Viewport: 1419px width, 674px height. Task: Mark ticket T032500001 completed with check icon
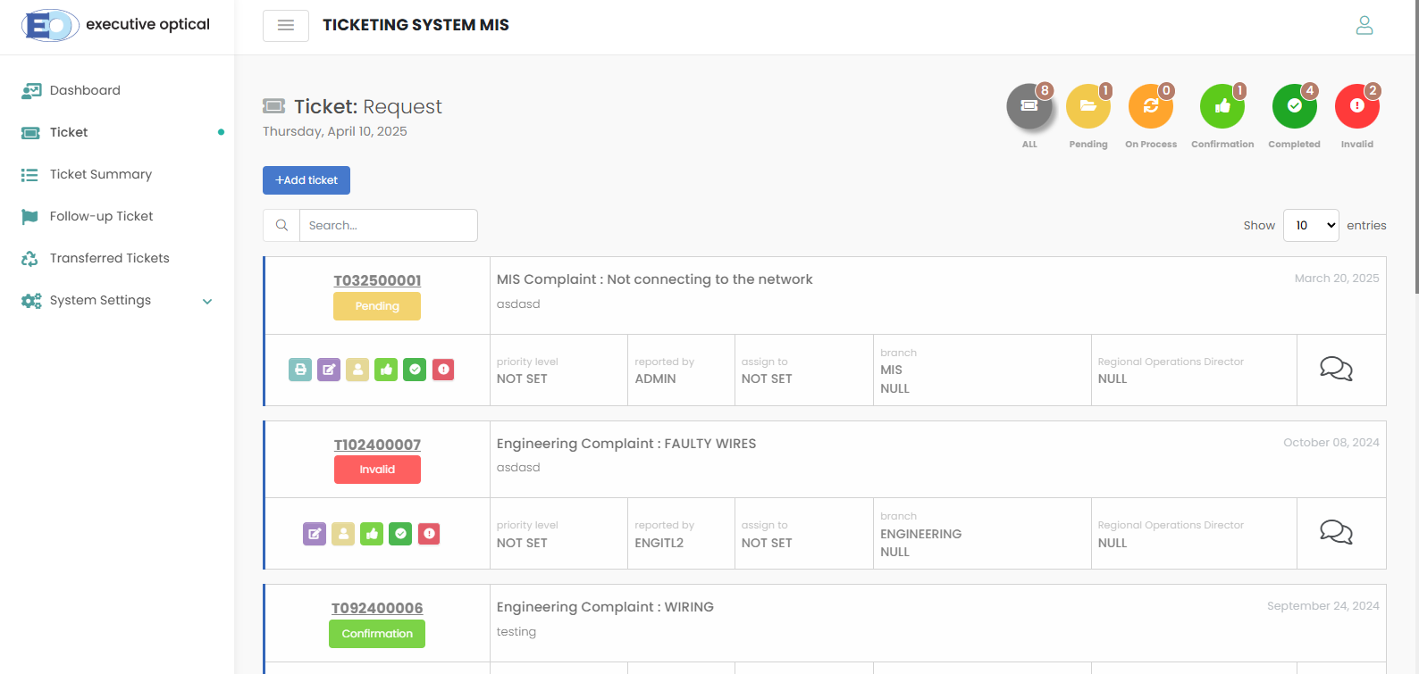pos(415,370)
